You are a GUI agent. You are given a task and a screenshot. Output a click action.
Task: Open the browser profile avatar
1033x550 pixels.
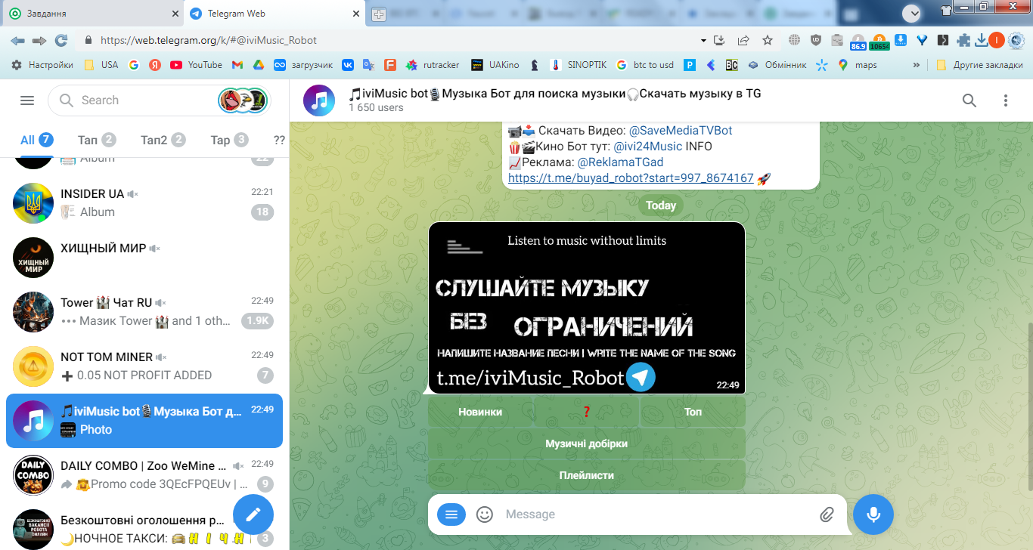coord(997,40)
